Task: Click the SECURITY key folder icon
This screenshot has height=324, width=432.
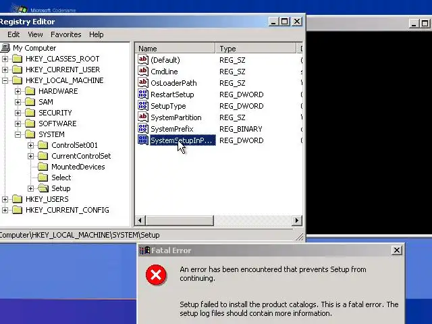Action: coord(30,113)
